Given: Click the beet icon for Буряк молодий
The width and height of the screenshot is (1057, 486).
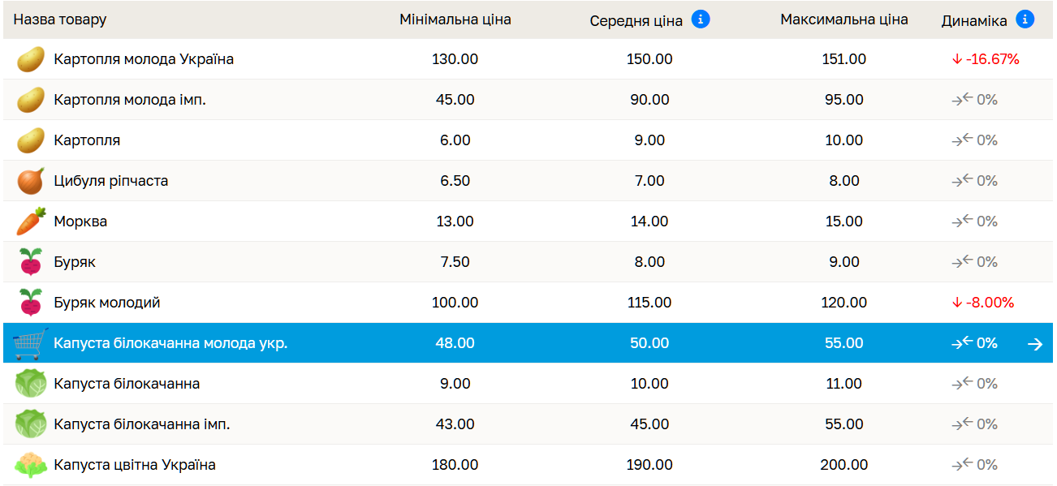Looking at the screenshot, I should 31,303.
